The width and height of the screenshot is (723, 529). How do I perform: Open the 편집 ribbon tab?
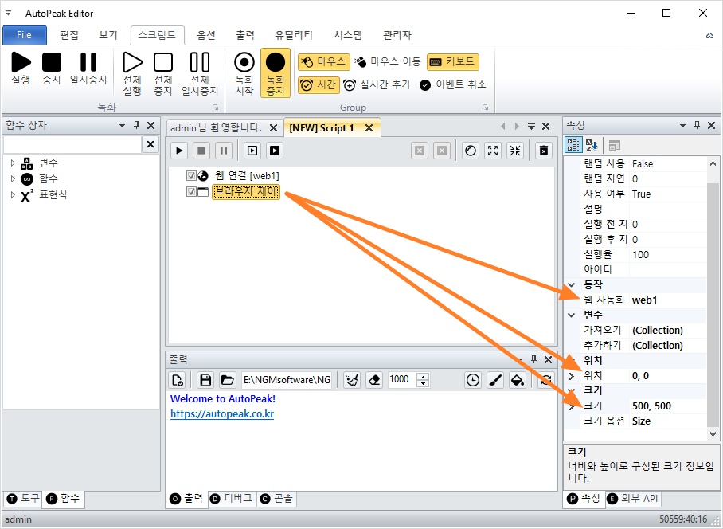pyautogui.click(x=69, y=35)
